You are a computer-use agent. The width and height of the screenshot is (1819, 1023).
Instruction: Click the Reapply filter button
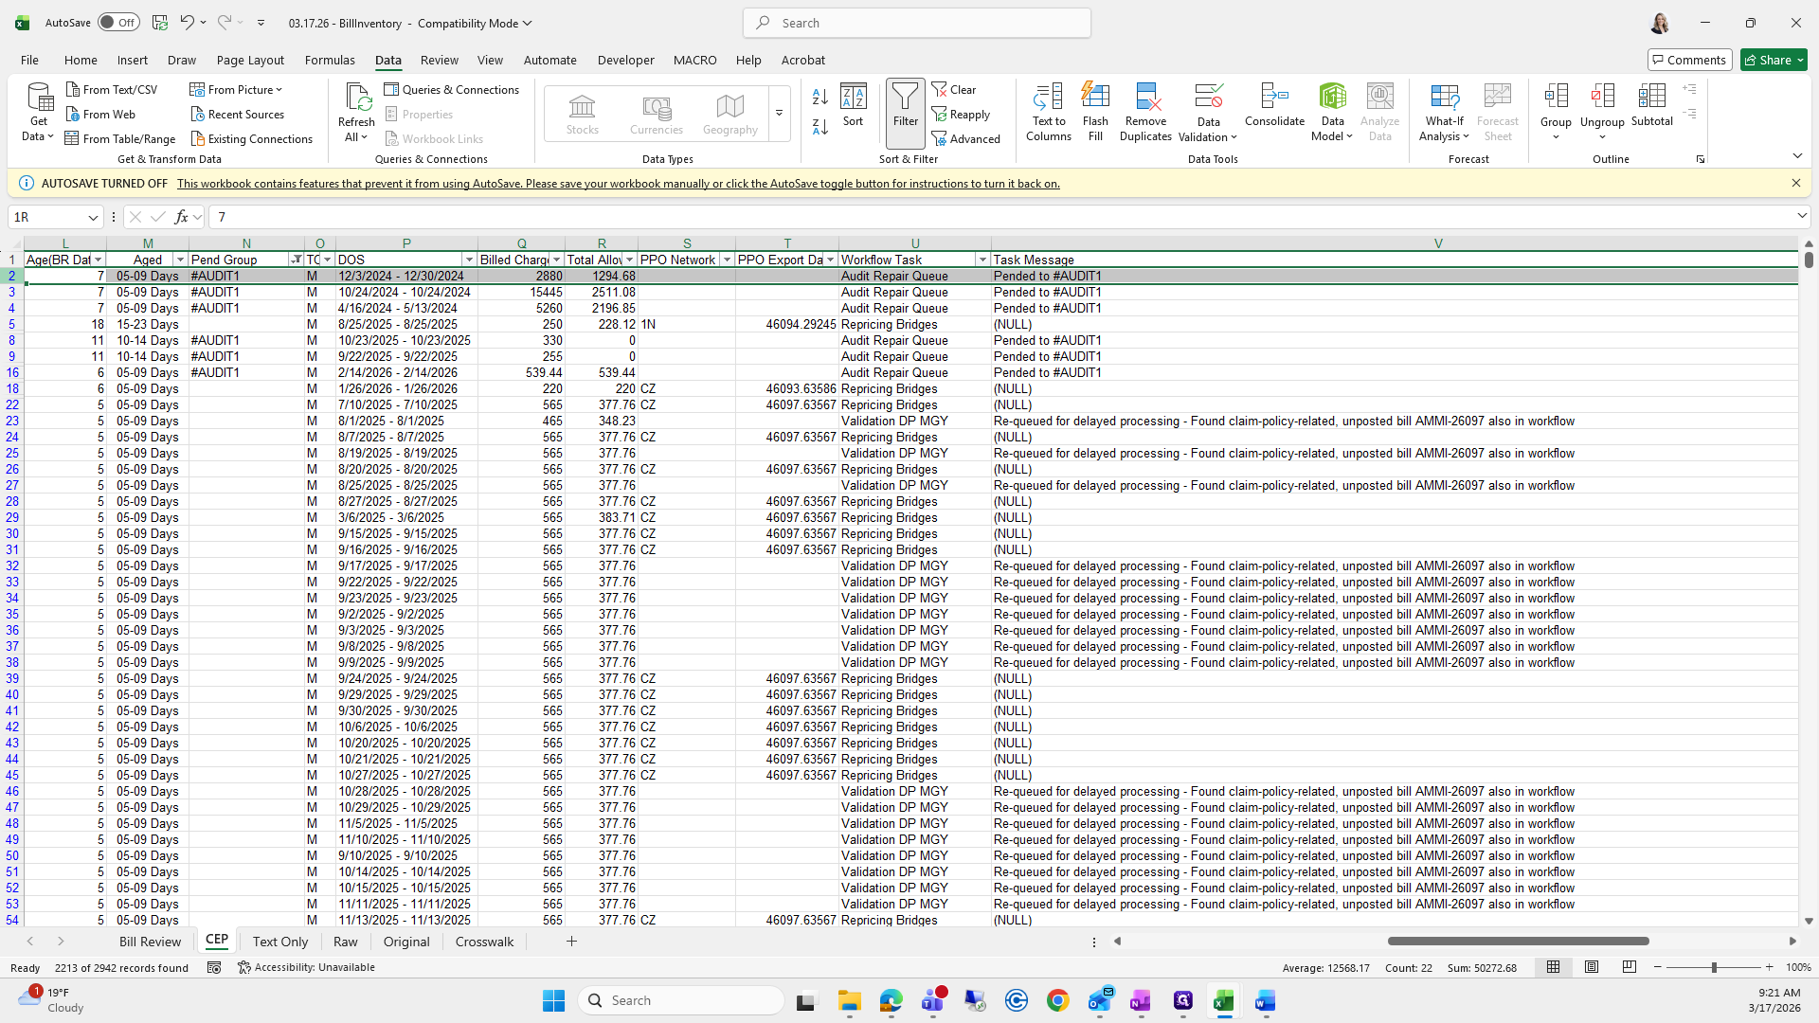click(961, 114)
